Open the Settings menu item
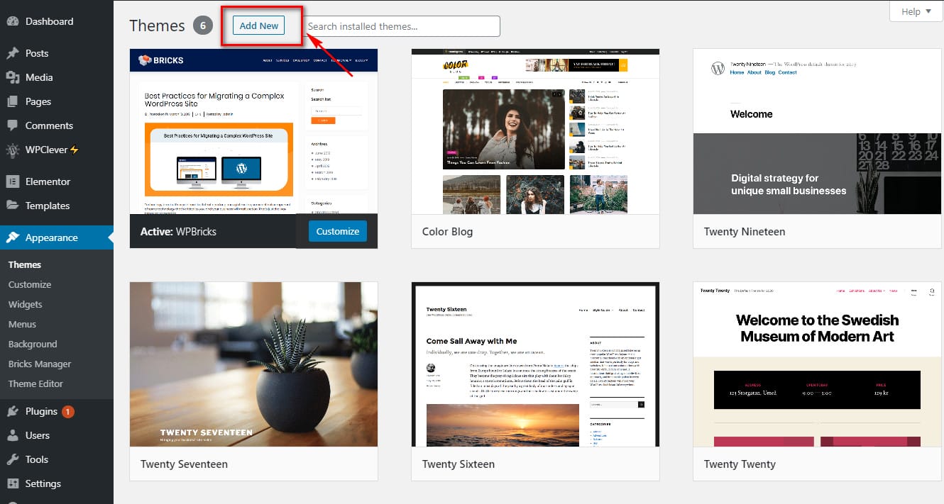The height and width of the screenshot is (504, 944). (x=43, y=483)
